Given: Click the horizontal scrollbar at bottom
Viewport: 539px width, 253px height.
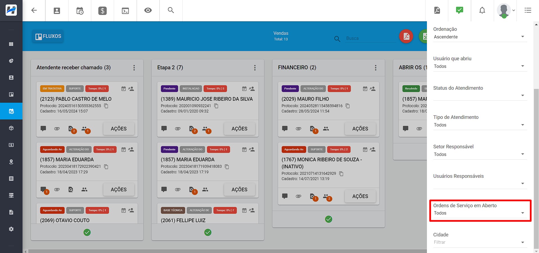Looking at the screenshot, I should click(228, 251).
